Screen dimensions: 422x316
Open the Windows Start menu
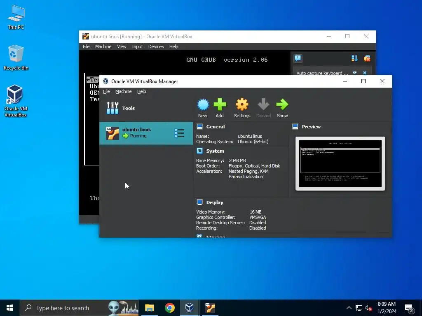click(x=10, y=308)
